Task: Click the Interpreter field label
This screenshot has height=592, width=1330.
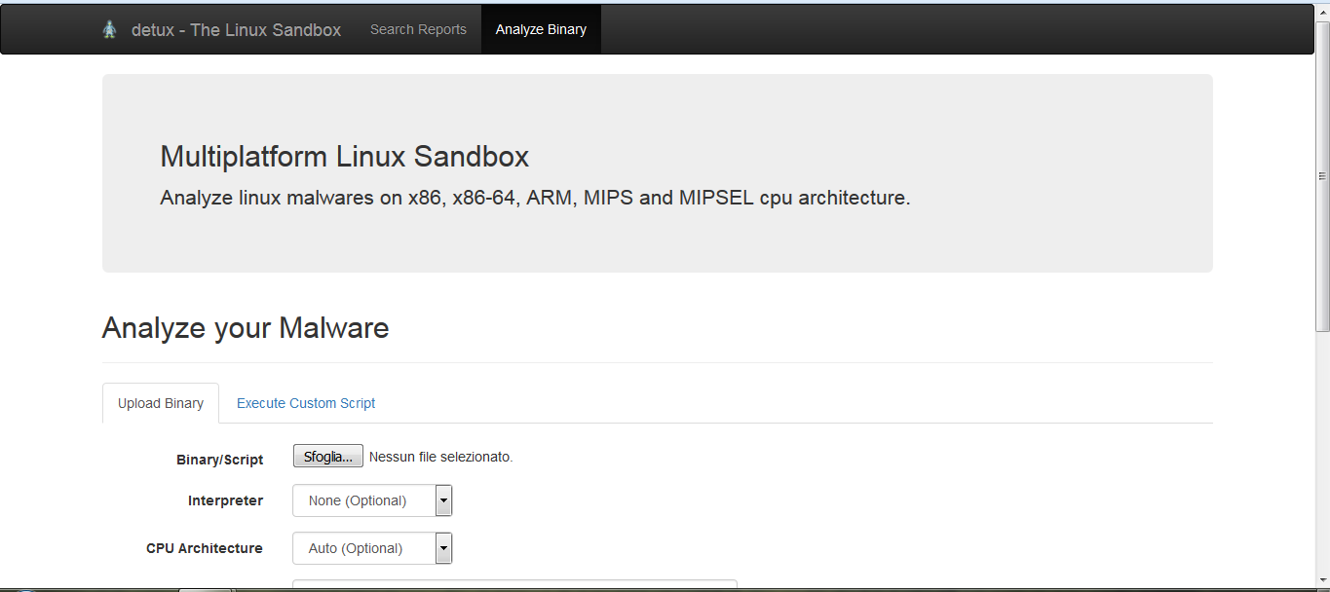Action: (x=225, y=500)
